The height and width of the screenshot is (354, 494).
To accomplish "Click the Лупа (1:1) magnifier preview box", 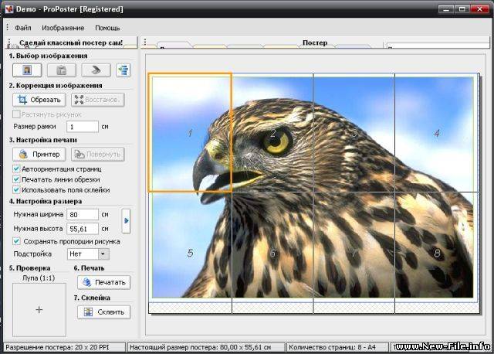I will pyautogui.click(x=39, y=309).
